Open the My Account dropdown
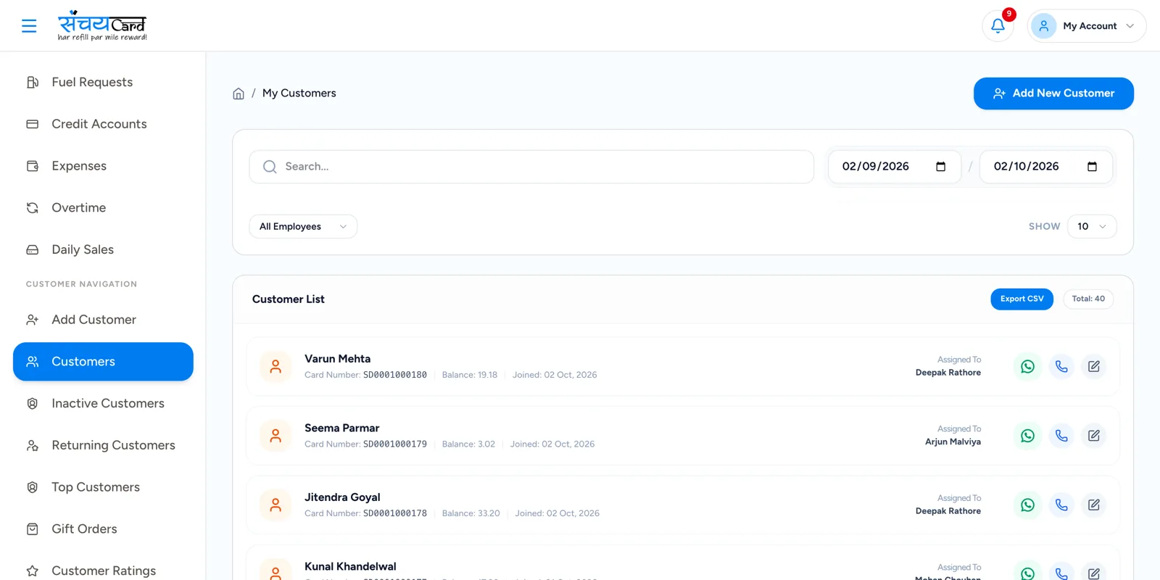Viewport: 1160px width, 580px height. click(x=1087, y=26)
